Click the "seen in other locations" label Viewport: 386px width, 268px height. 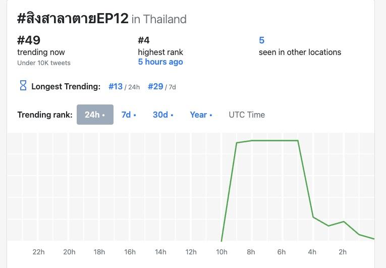[300, 52]
